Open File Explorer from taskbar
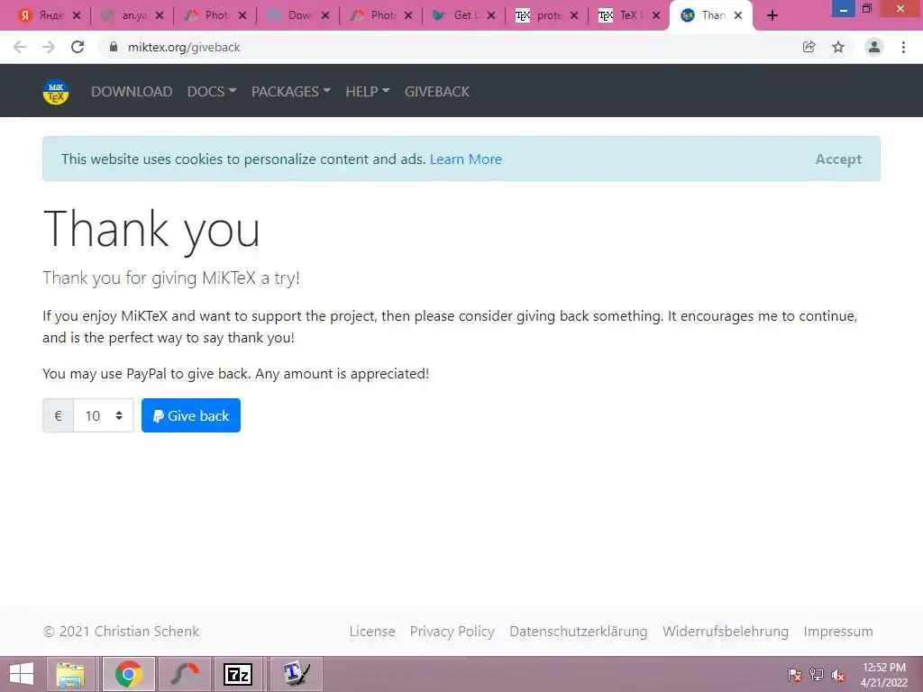The width and height of the screenshot is (923, 692). coord(70,674)
